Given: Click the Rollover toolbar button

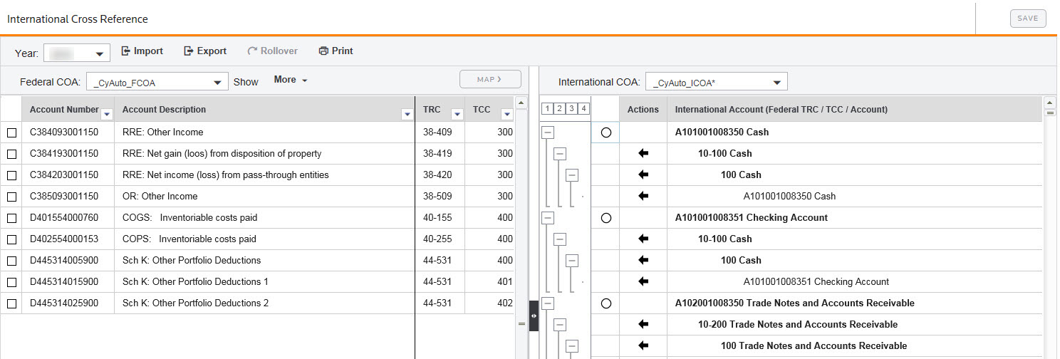Looking at the screenshot, I should coord(273,51).
